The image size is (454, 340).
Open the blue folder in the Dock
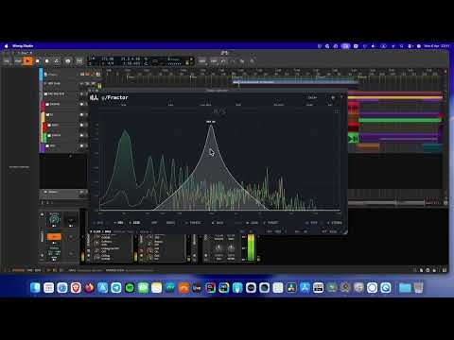click(x=405, y=288)
